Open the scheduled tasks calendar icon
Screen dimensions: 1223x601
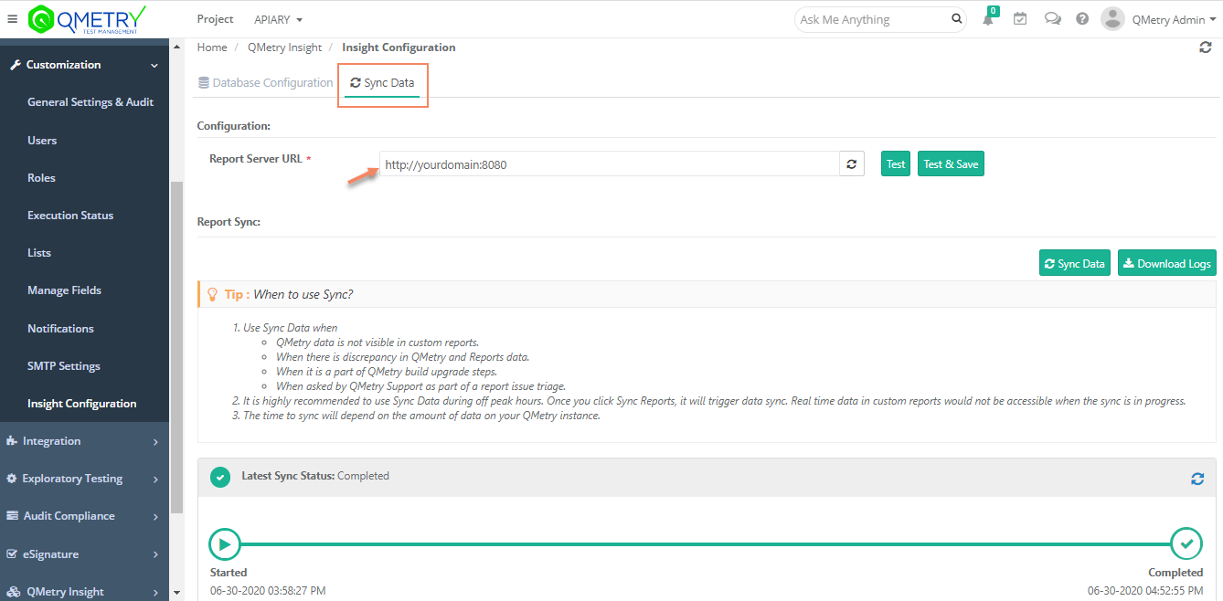1020,19
